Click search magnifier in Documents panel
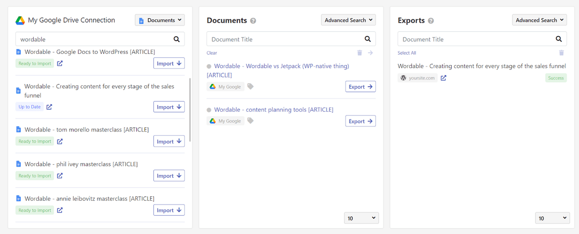 point(368,39)
